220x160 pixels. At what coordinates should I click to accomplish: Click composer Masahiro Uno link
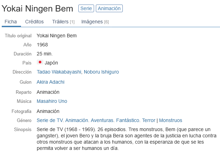coord(52,101)
